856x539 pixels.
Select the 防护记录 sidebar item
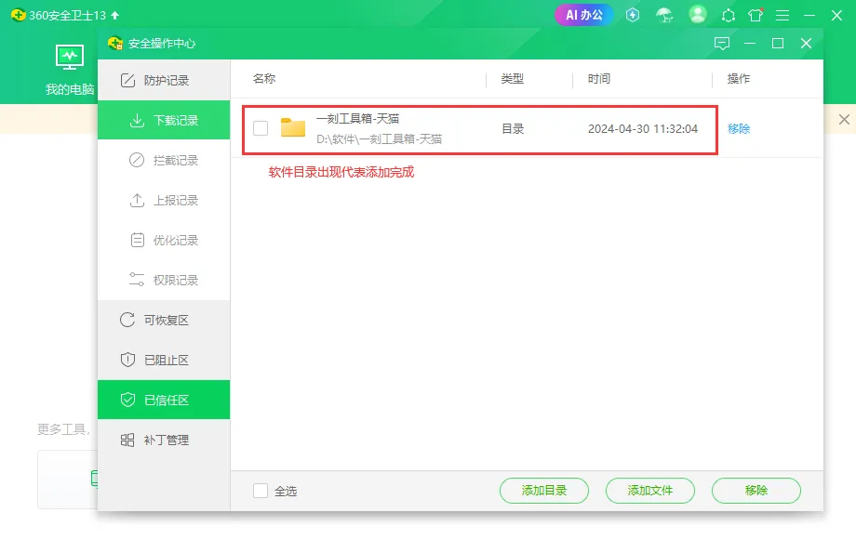pyautogui.click(x=164, y=80)
